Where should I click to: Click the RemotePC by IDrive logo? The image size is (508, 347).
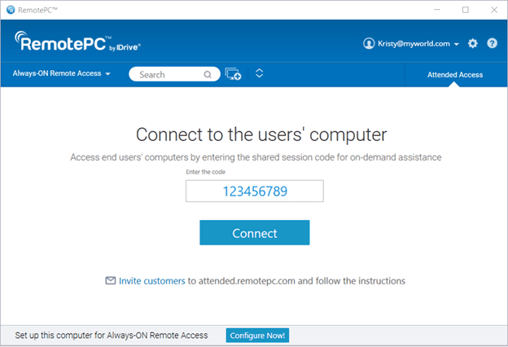(x=78, y=42)
